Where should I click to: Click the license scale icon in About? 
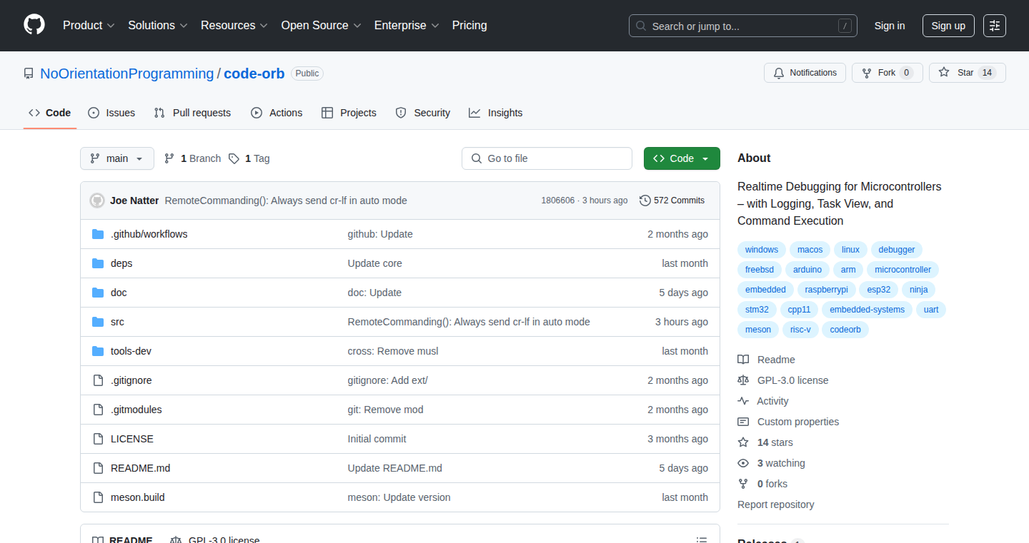pos(743,380)
